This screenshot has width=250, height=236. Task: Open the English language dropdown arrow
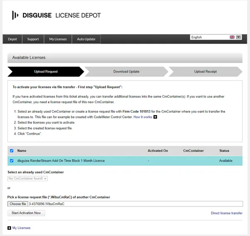(238, 37)
